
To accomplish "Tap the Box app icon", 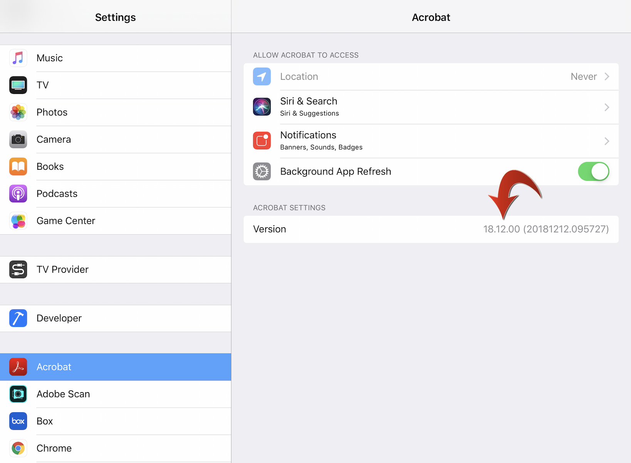I will [18, 421].
